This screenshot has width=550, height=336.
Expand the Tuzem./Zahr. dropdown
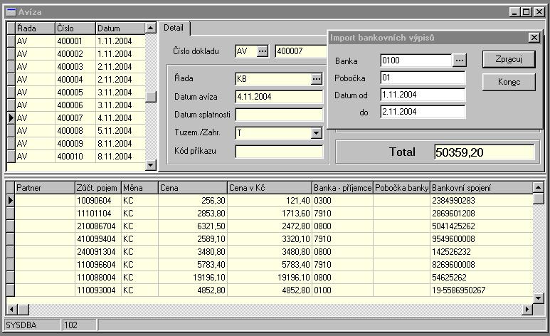tap(317, 132)
